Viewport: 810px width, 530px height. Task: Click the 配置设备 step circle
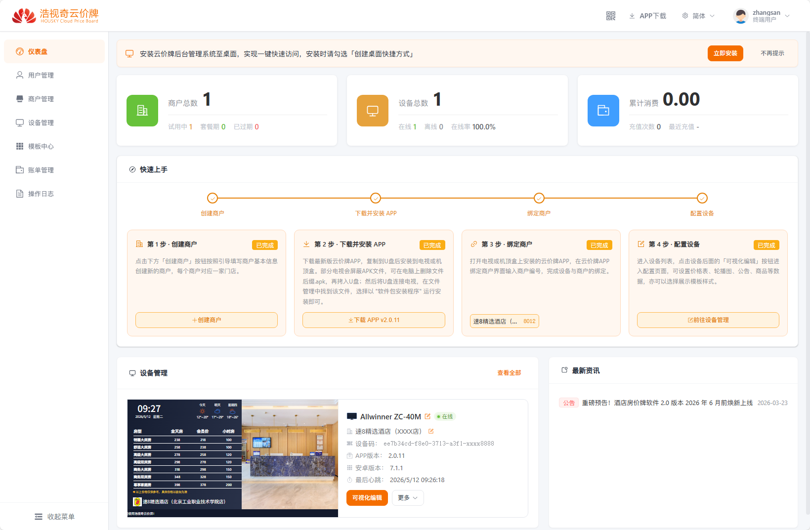[702, 198]
